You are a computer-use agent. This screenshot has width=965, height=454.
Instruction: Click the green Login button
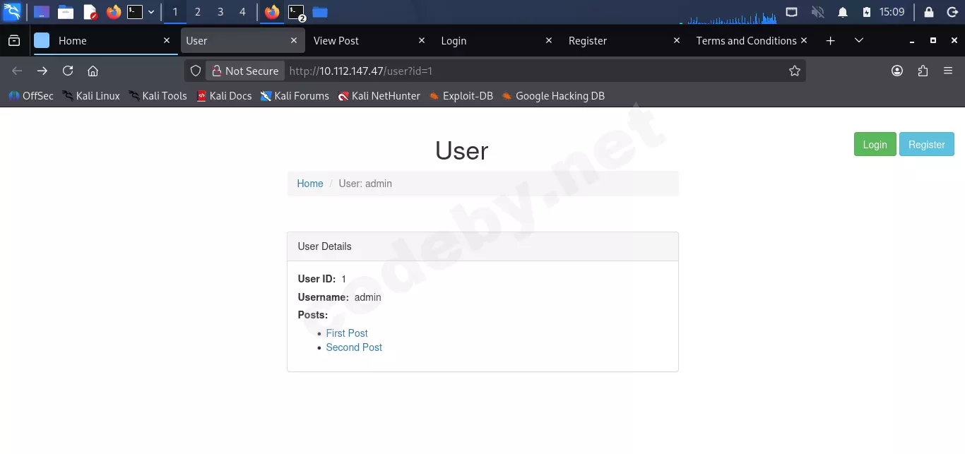(x=875, y=144)
